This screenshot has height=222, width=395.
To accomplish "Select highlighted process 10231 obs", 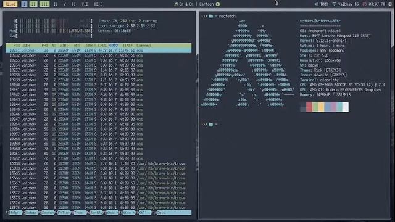I will point(99,51).
